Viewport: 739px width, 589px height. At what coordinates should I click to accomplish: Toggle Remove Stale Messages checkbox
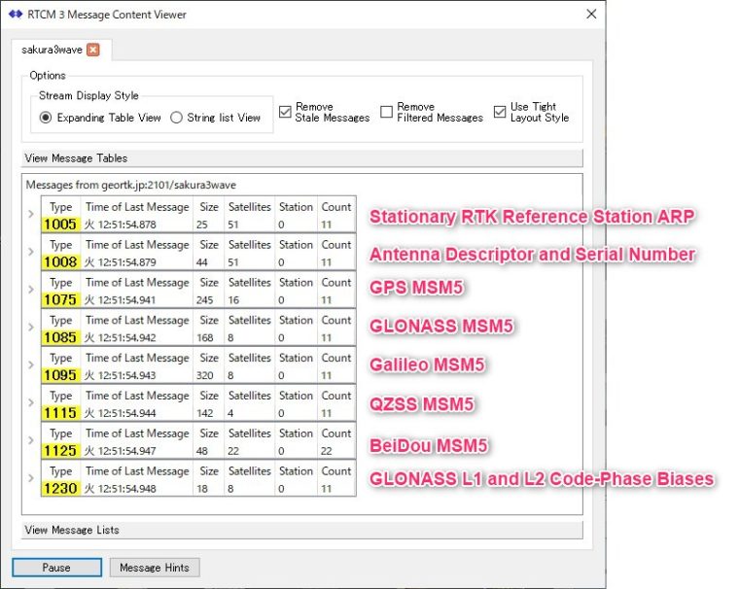point(285,112)
